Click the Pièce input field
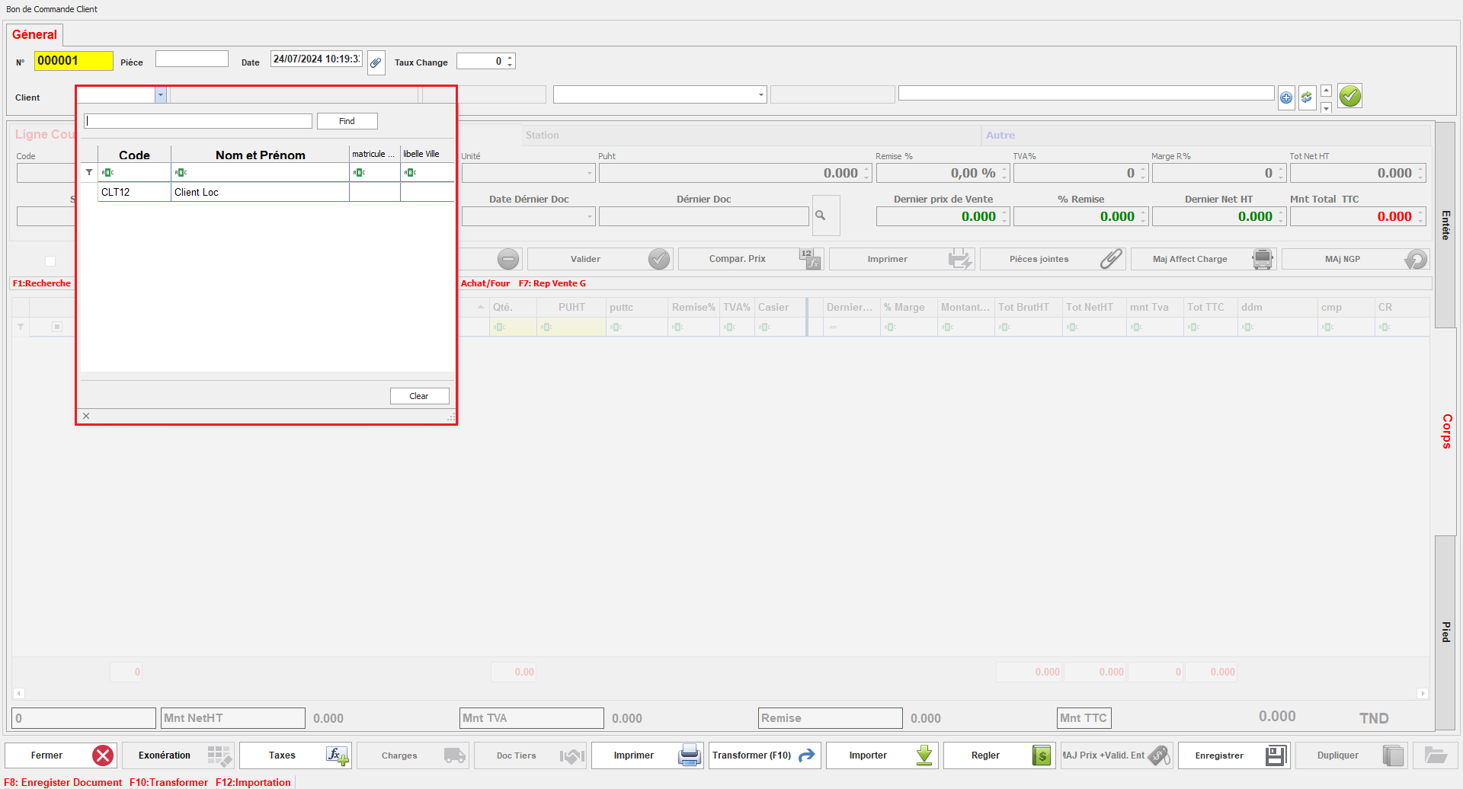Viewport: 1463px width, 789px height. [192, 59]
